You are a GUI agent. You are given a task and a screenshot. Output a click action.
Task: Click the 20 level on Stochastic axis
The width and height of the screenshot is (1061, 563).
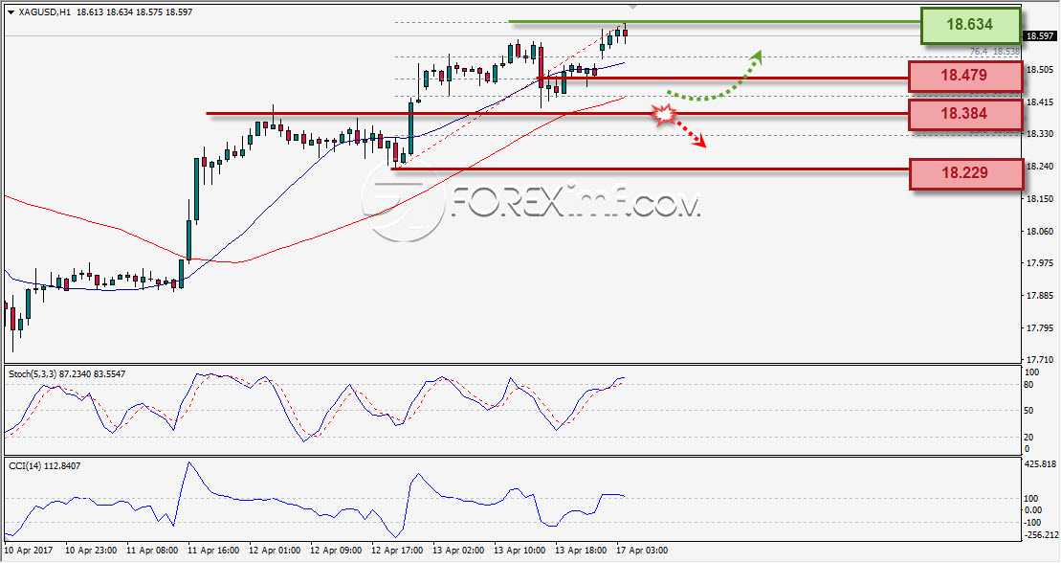point(1028,437)
